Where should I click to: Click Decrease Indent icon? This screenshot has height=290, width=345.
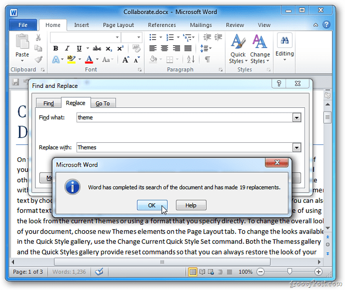(207, 37)
